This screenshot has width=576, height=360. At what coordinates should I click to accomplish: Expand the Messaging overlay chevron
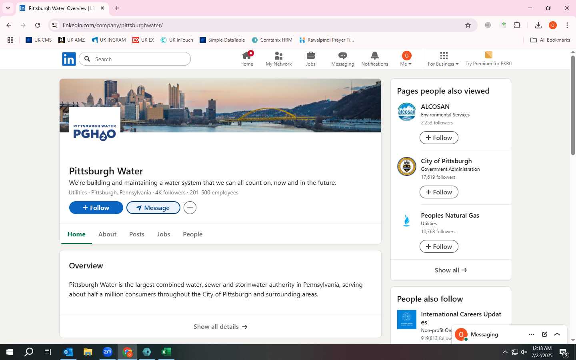(x=557, y=334)
